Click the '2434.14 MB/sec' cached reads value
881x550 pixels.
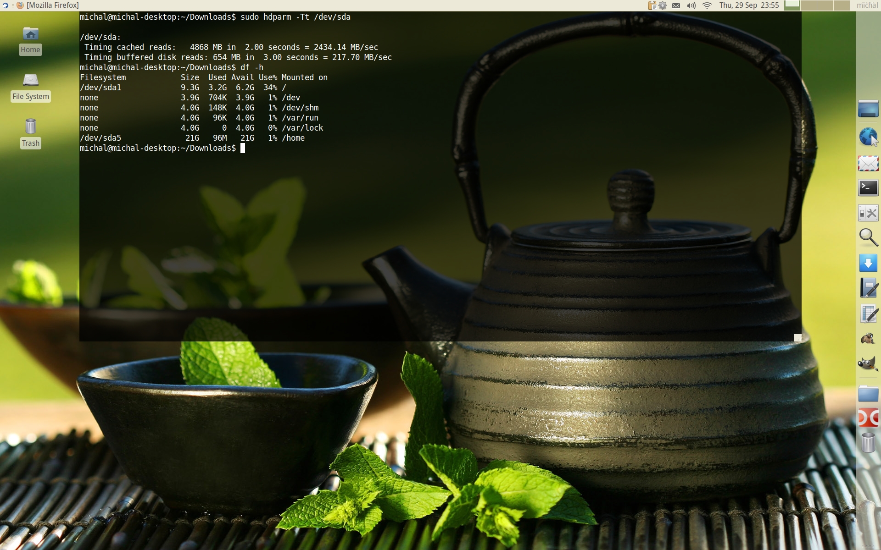(x=346, y=47)
